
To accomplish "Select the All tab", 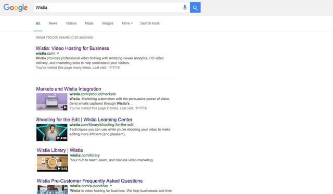I will [38, 23].
